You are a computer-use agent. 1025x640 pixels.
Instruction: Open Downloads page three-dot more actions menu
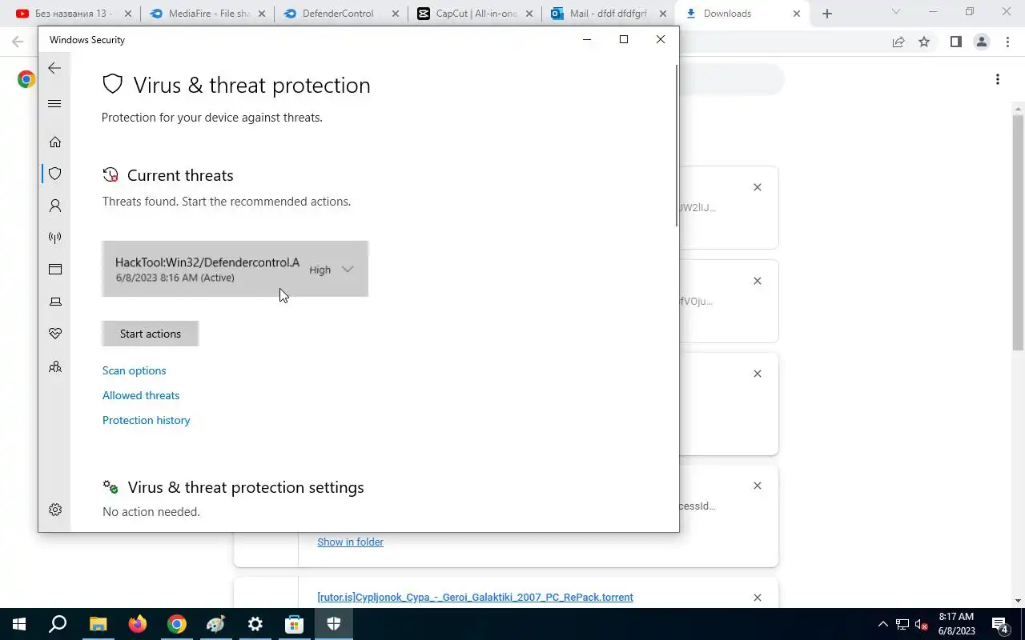coord(997,78)
